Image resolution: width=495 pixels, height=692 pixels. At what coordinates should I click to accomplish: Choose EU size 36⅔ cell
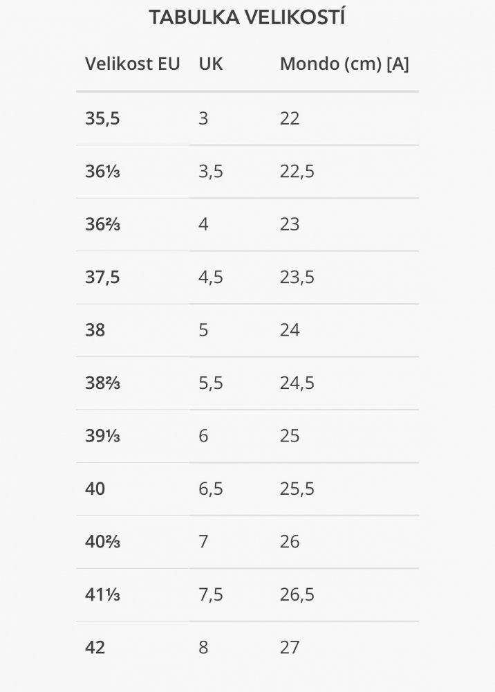tap(103, 224)
